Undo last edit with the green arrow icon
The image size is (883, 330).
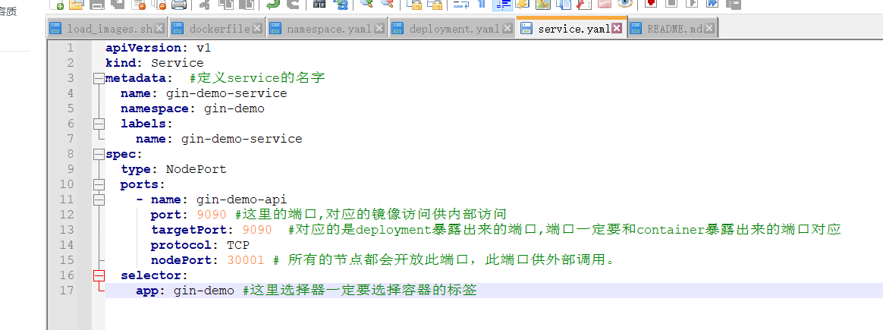[x=273, y=5]
